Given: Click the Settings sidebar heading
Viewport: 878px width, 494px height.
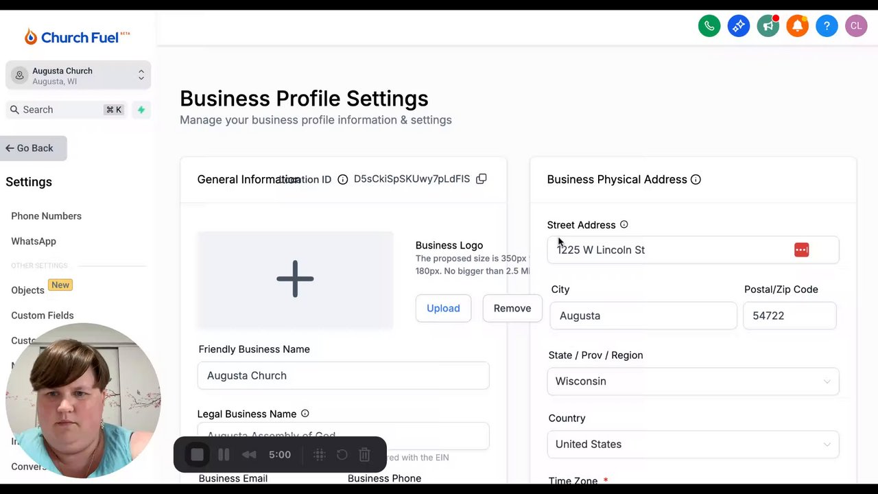Looking at the screenshot, I should pyautogui.click(x=29, y=182).
